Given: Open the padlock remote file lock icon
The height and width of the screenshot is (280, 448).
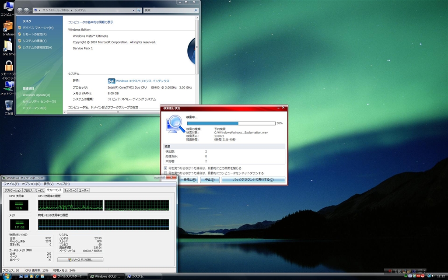Looking at the screenshot, I should pos(9,70).
